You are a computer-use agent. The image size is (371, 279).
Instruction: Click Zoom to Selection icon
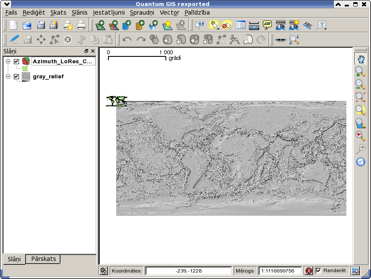[x=361, y=110]
